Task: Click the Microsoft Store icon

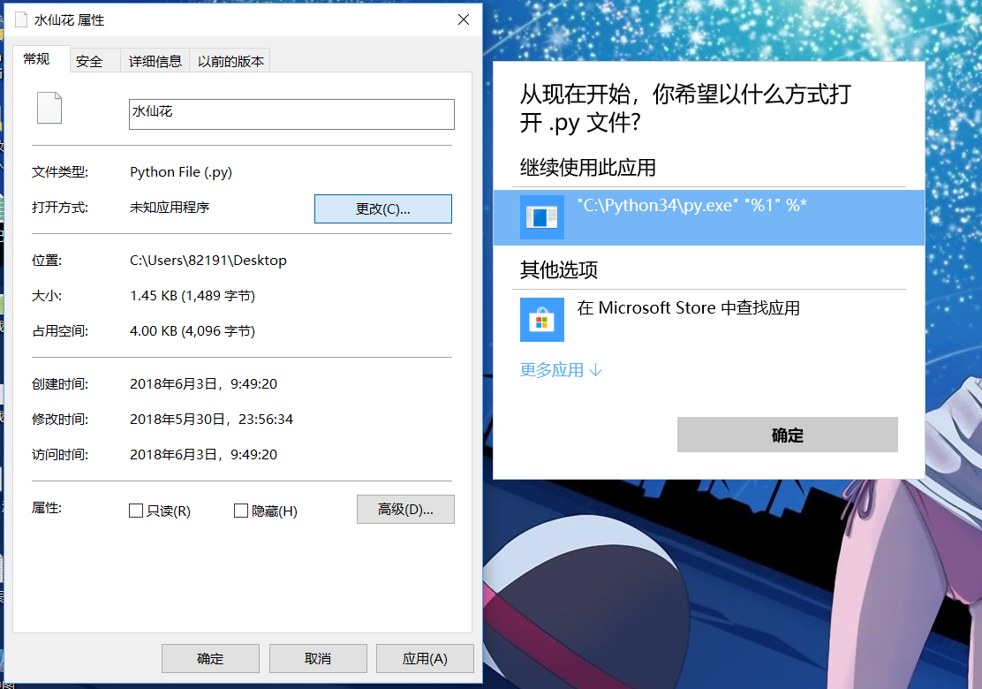Action: click(541, 320)
